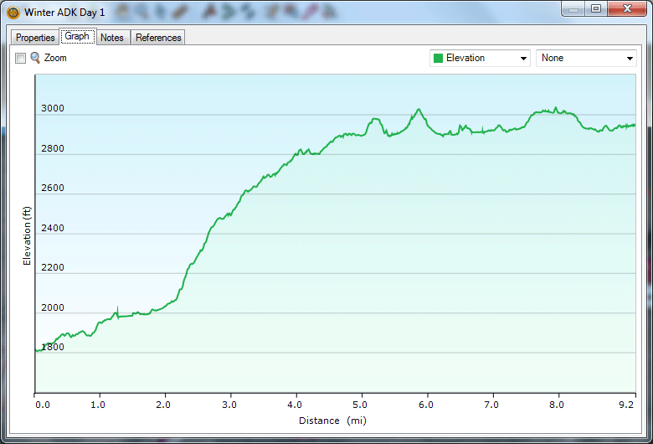Click the 2400 elevation axis label

coord(53,228)
